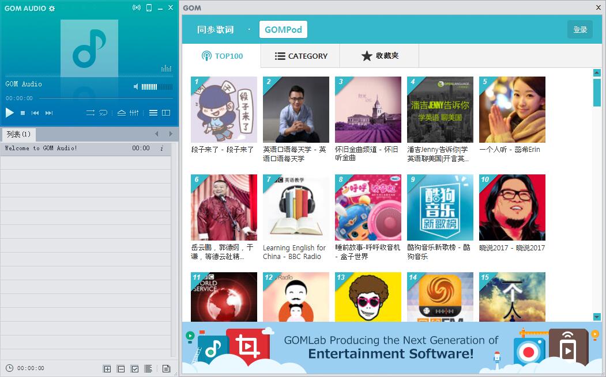Sort the playlist with the lines icon
Screen dimensions: 606x377
(x=148, y=369)
